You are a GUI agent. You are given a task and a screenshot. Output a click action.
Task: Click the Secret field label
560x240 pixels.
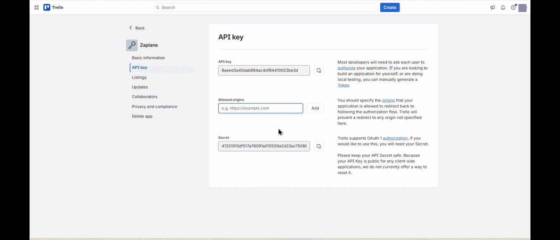(224, 138)
